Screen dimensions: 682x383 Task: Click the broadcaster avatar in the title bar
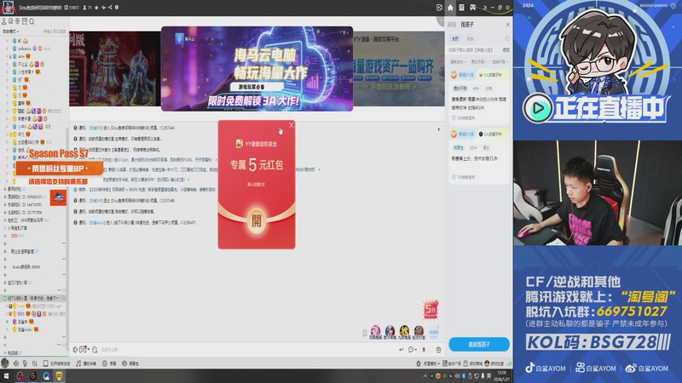8,7
